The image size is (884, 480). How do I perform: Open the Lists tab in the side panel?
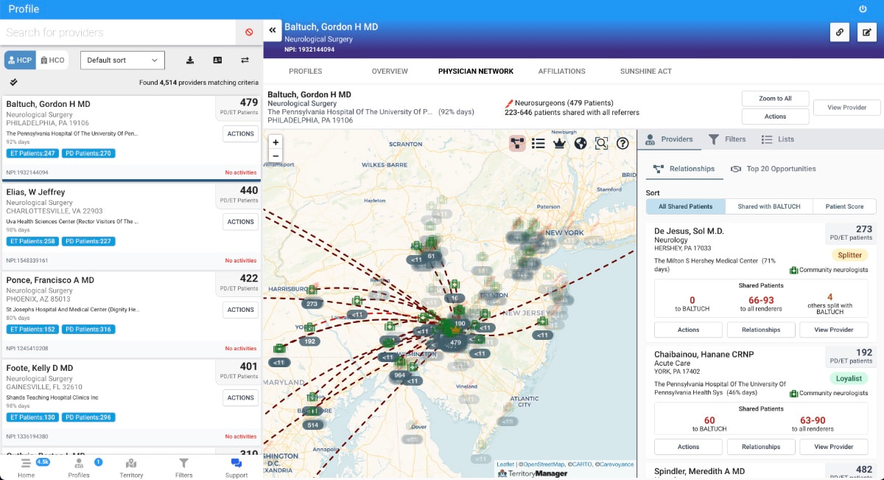(778, 139)
